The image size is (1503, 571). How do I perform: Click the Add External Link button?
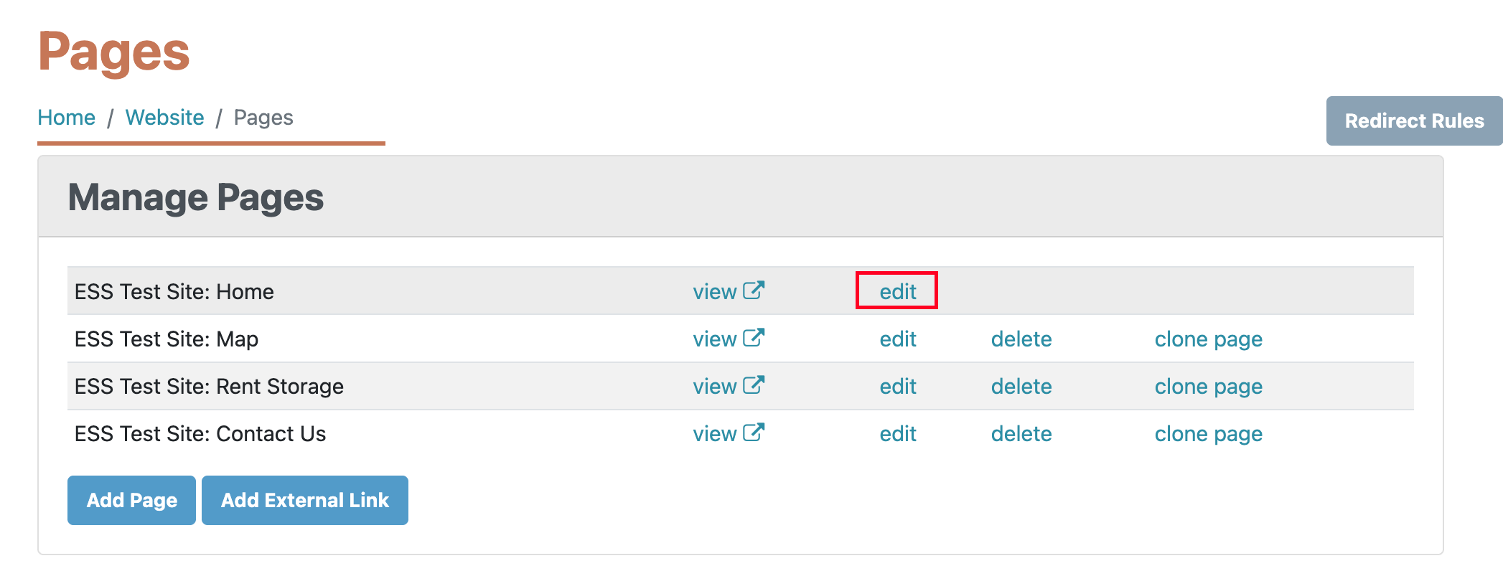[x=305, y=500]
